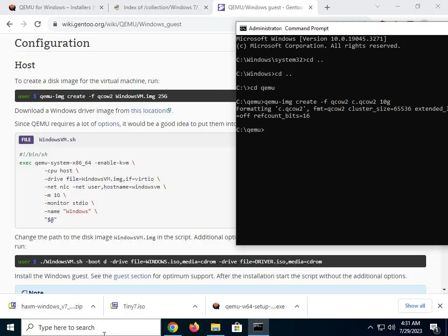Click the Host heading

click(25, 65)
